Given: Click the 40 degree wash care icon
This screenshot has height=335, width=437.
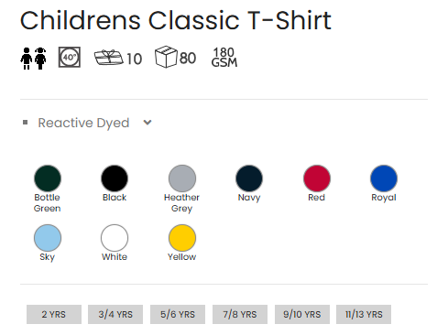Looking at the screenshot, I should [70, 57].
